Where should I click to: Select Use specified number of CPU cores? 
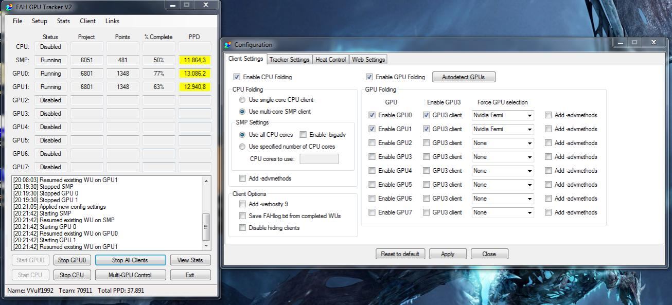(x=242, y=147)
